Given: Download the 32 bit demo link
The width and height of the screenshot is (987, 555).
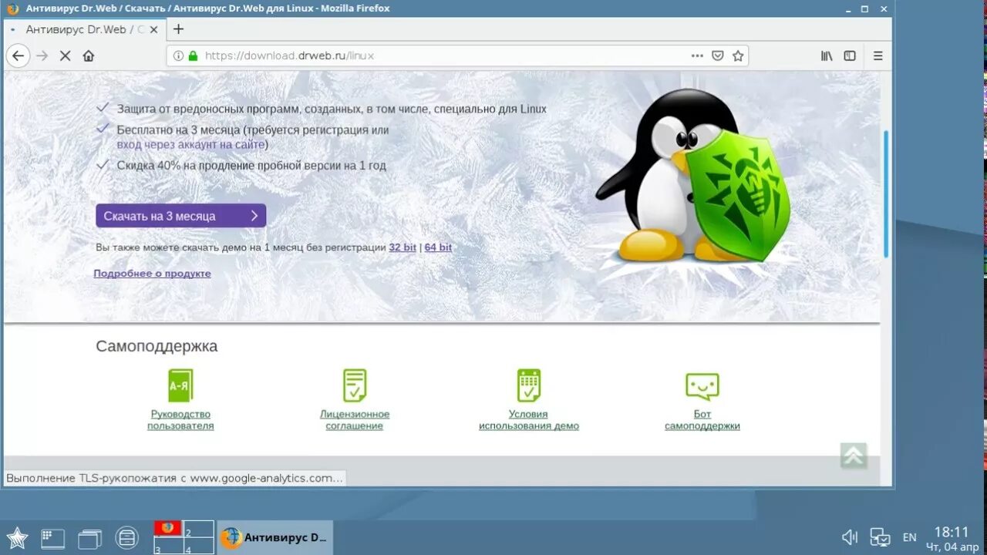Looking at the screenshot, I should 403,247.
